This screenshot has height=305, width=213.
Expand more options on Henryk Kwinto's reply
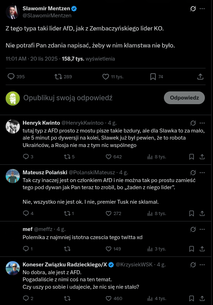tap(202, 123)
